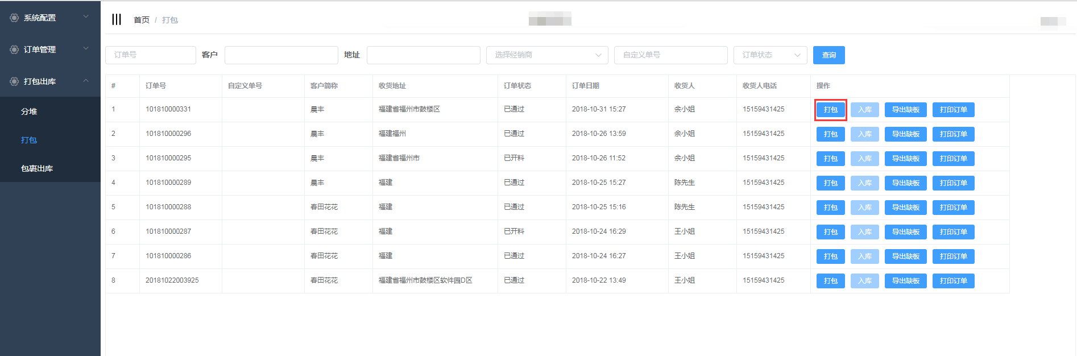Open 包裹出库 in the sidebar

pos(37,168)
